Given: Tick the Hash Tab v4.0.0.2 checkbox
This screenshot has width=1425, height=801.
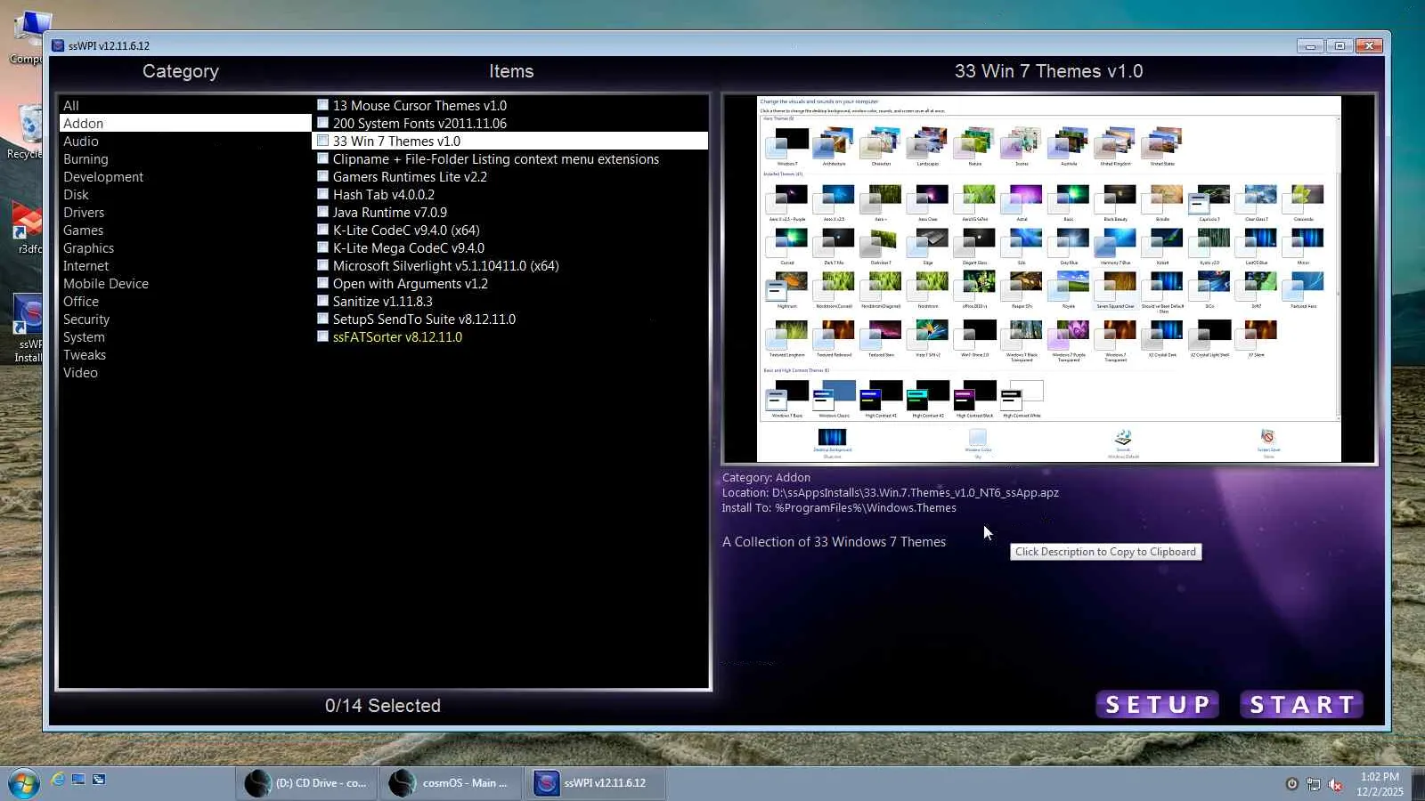Looking at the screenshot, I should tap(322, 194).
